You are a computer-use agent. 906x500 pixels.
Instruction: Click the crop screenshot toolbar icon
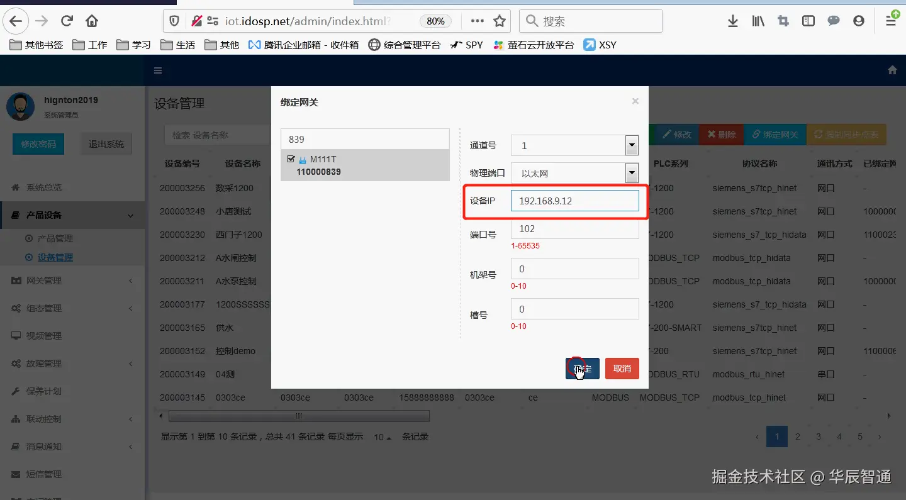(783, 21)
